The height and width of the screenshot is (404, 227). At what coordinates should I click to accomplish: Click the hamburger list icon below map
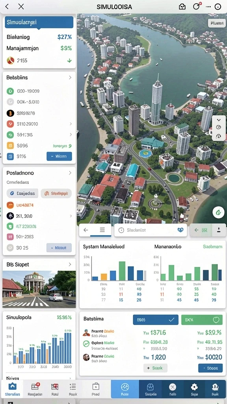pyautogui.click(x=102, y=230)
